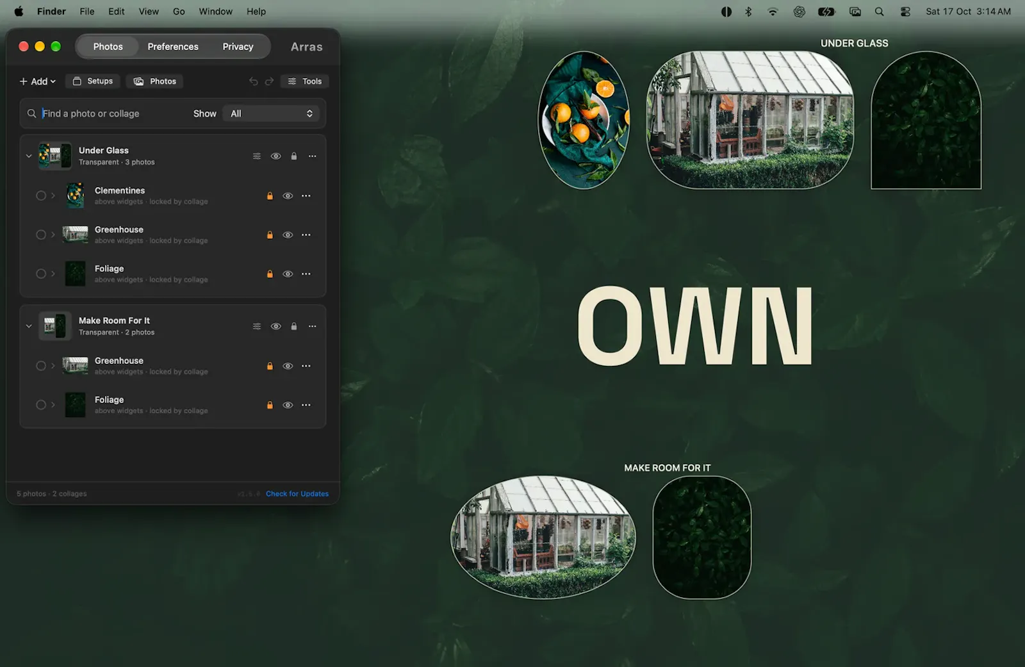Viewport: 1025px width, 667px height.
Task: Click the Under Glass Greenhouse row thumbnail
Action: (x=76, y=235)
